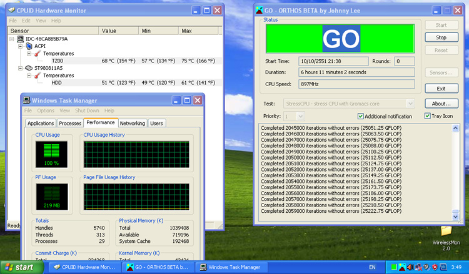Screen dimensions: 469x274
Task: Switch to CPUID Hardware Monitor taskbar button
Action: 84,267
